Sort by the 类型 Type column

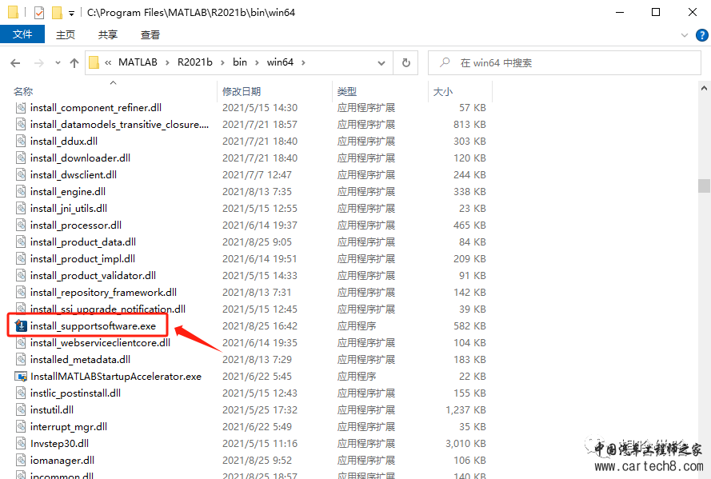(347, 91)
